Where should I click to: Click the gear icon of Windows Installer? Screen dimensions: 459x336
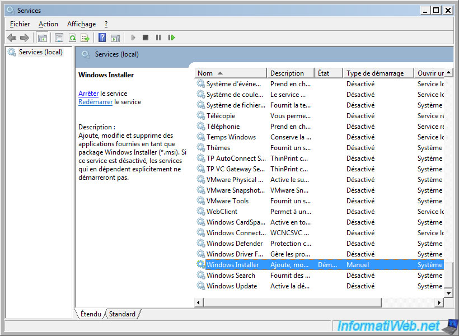coord(201,264)
